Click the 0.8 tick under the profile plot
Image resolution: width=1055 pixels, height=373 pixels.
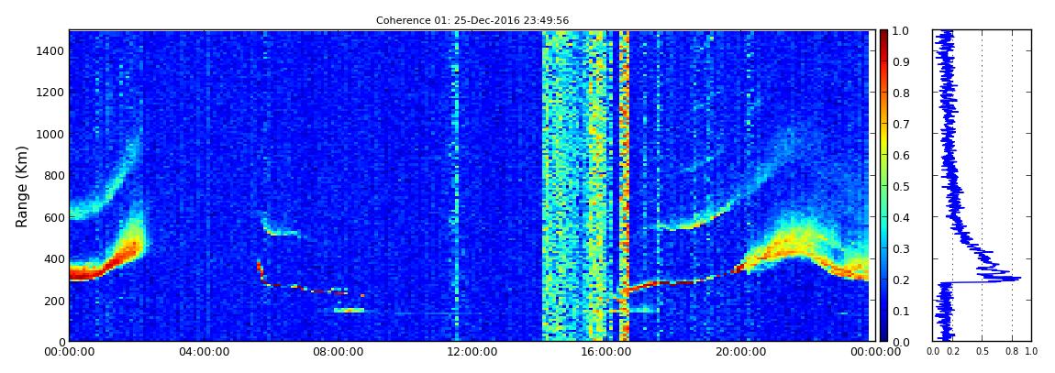pyautogui.click(x=1012, y=351)
